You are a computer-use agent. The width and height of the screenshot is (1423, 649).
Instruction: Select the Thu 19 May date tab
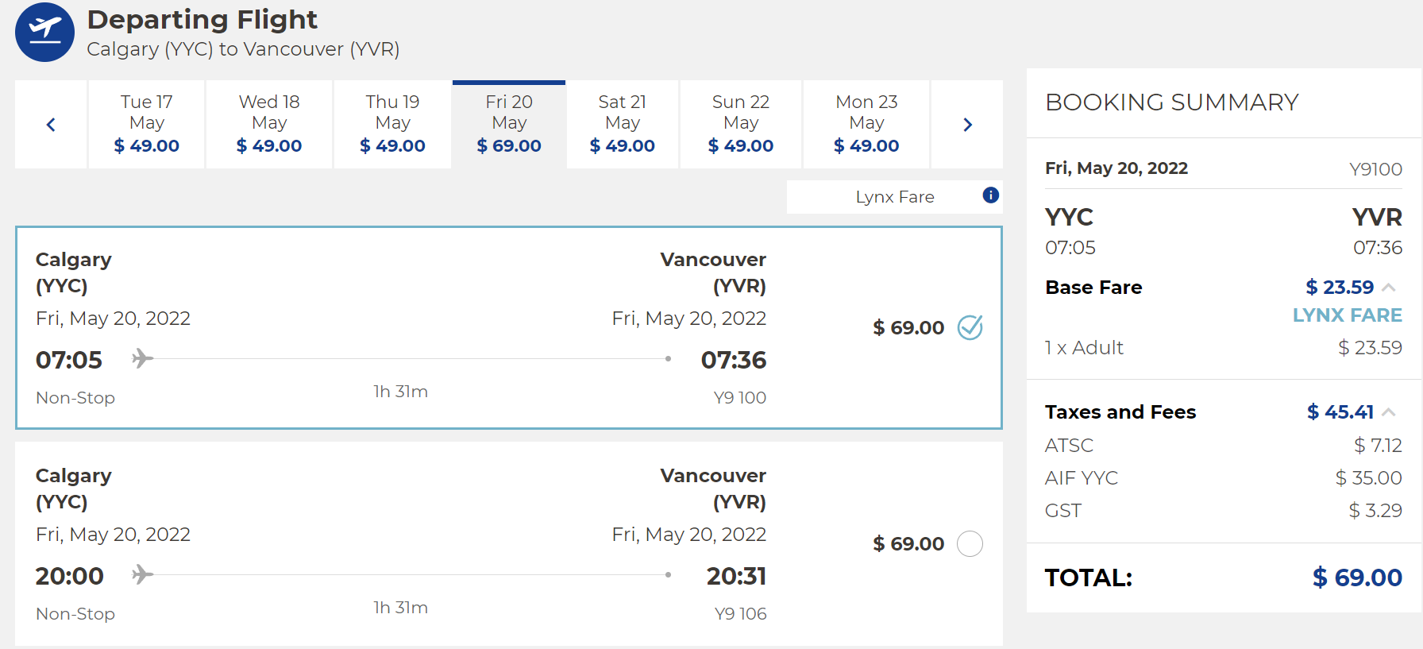(392, 124)
